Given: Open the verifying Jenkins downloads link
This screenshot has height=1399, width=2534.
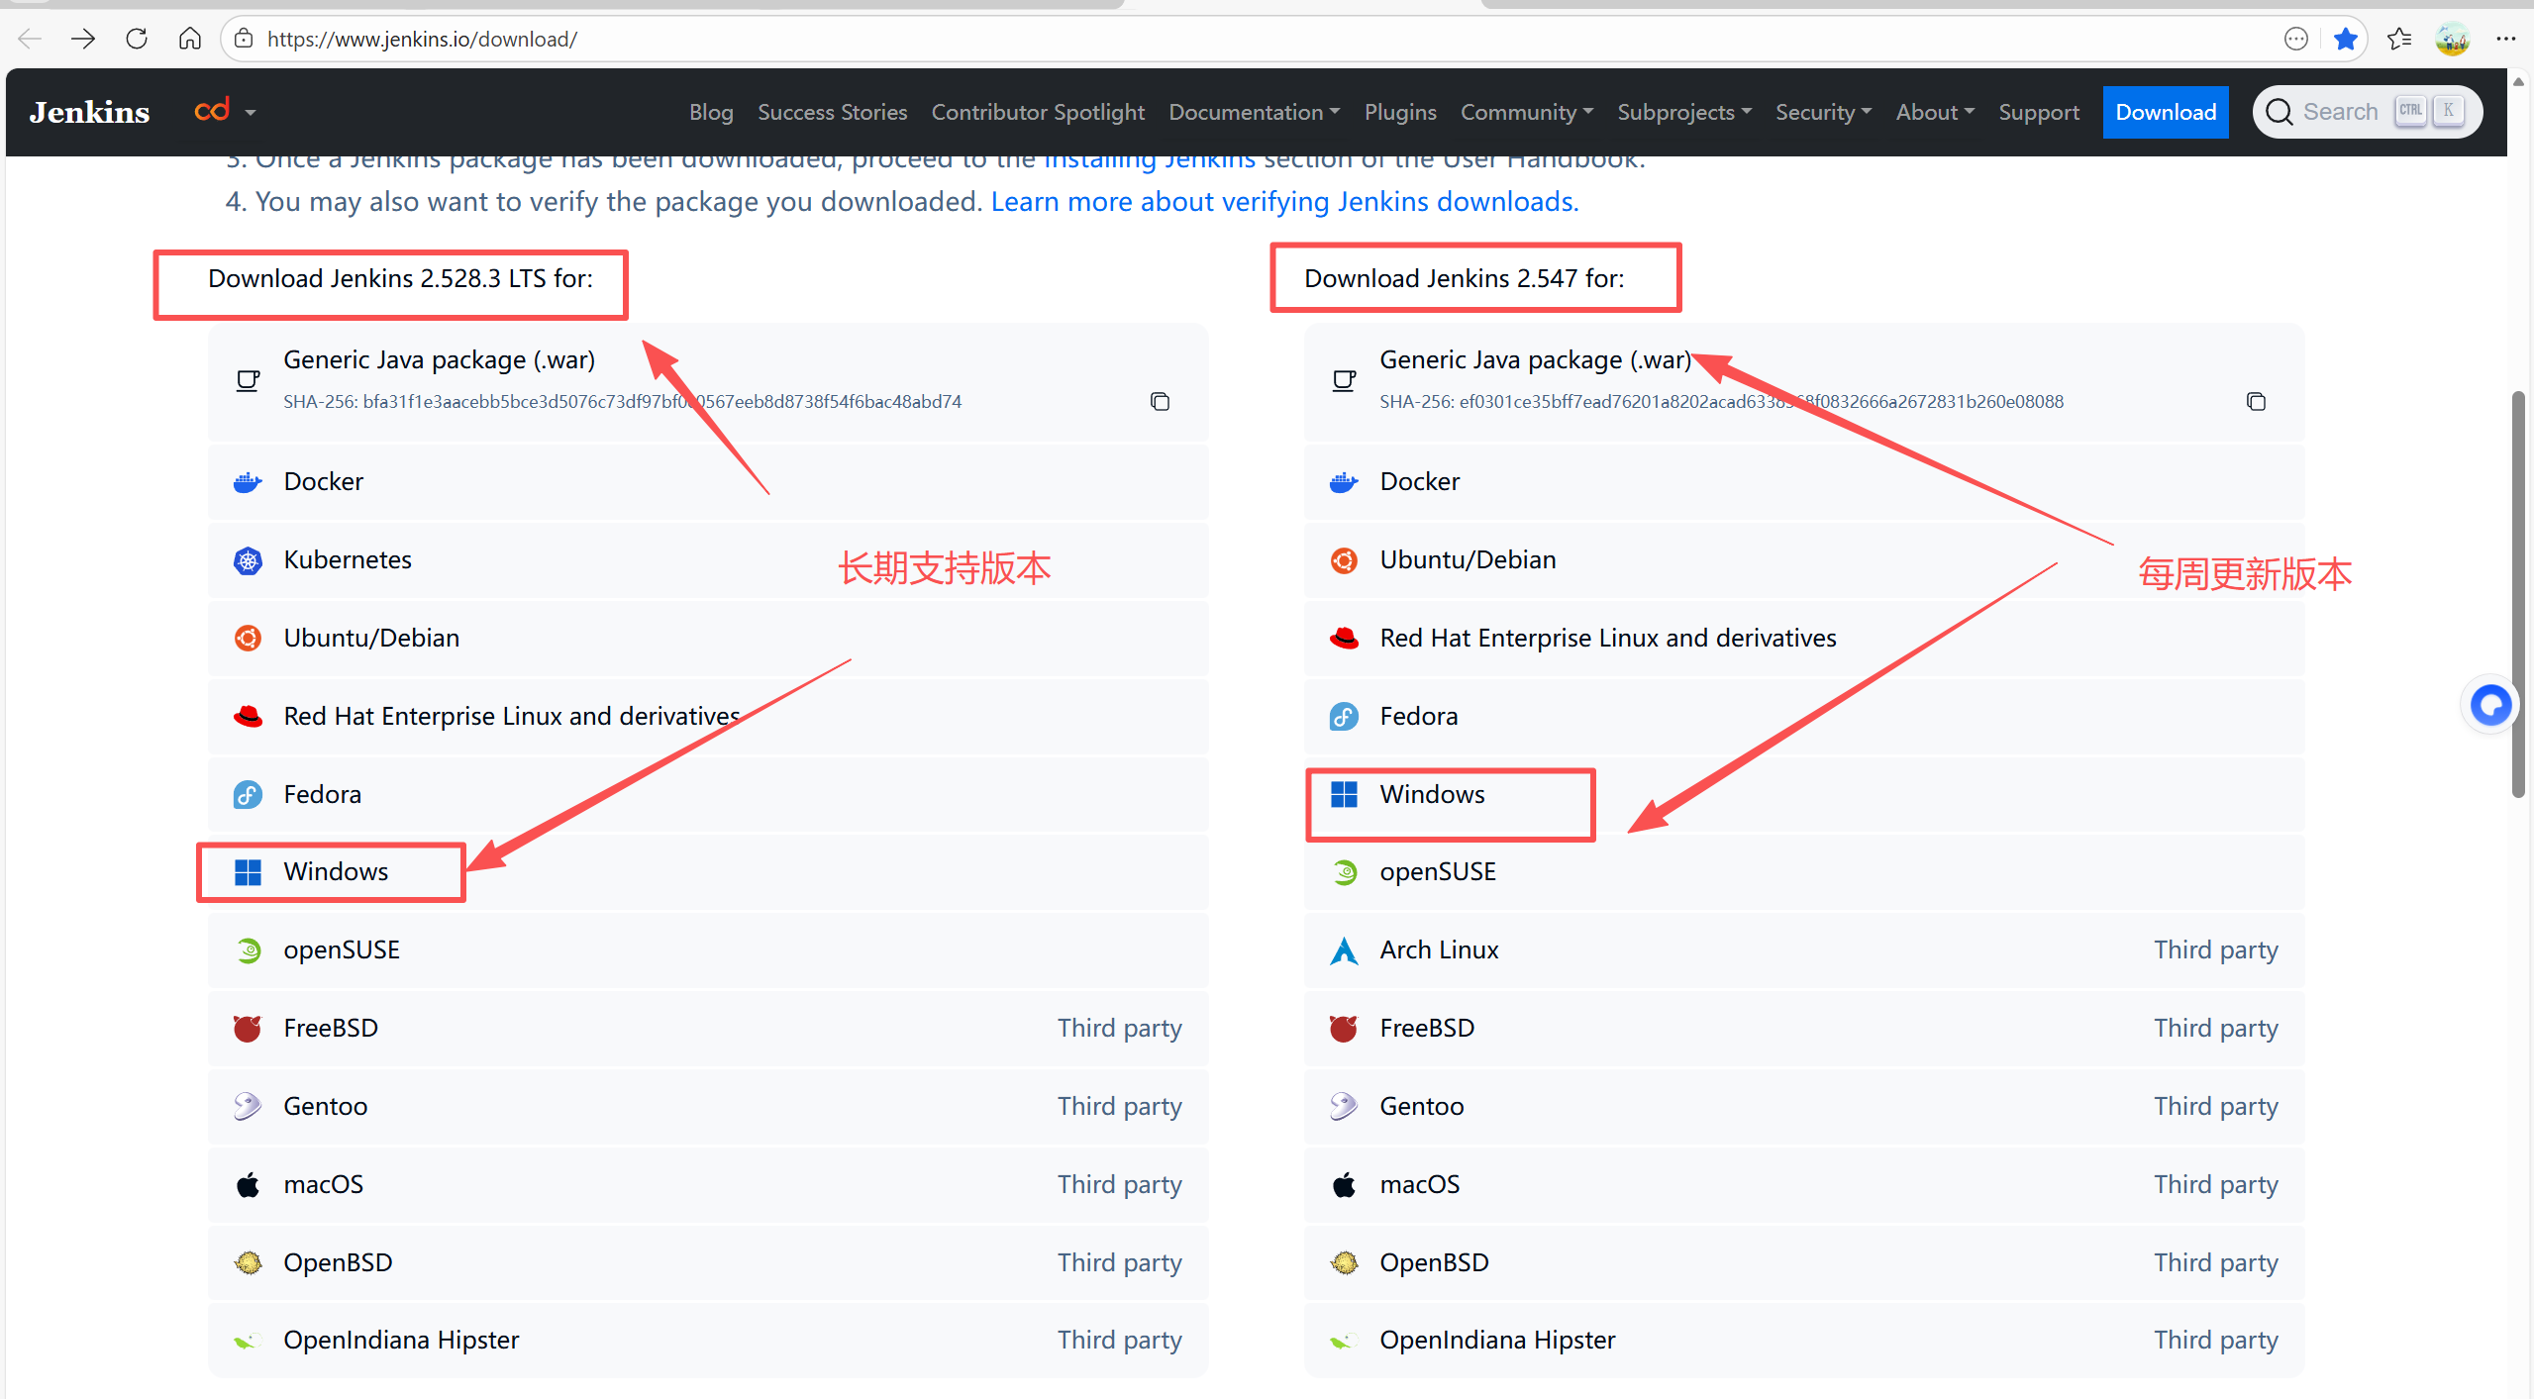Looking at the screenshot, I should pyautogui.click(x=1284, y=202).
